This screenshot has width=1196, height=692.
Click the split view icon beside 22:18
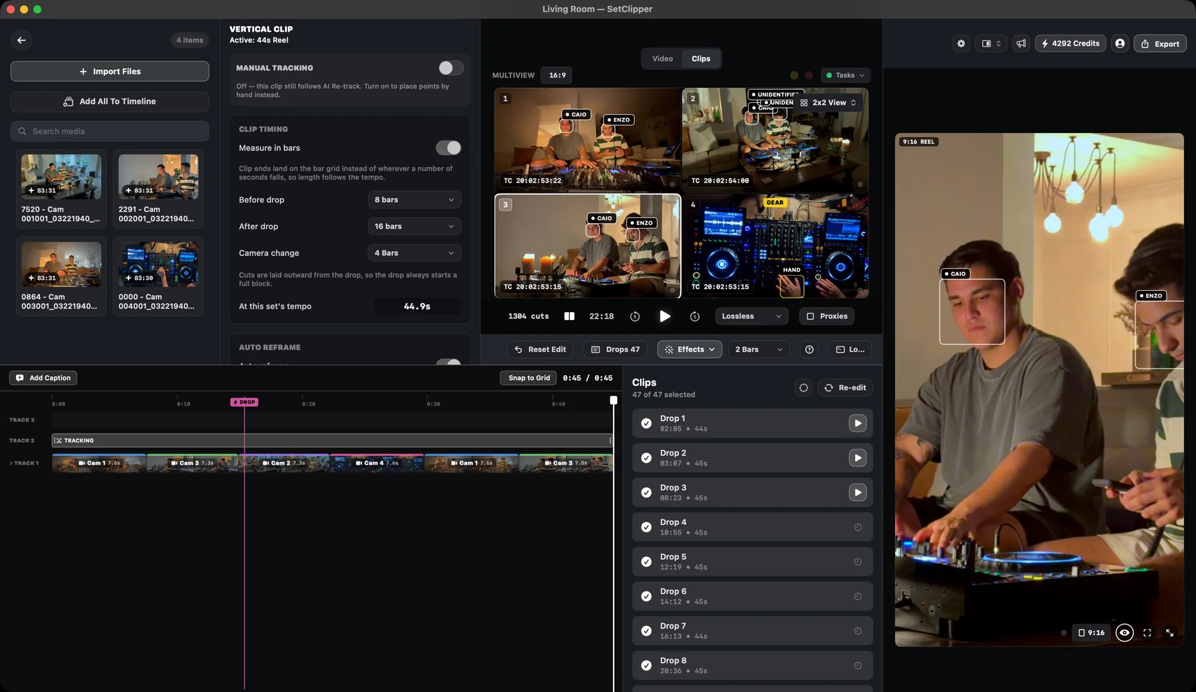click(569, 316)
